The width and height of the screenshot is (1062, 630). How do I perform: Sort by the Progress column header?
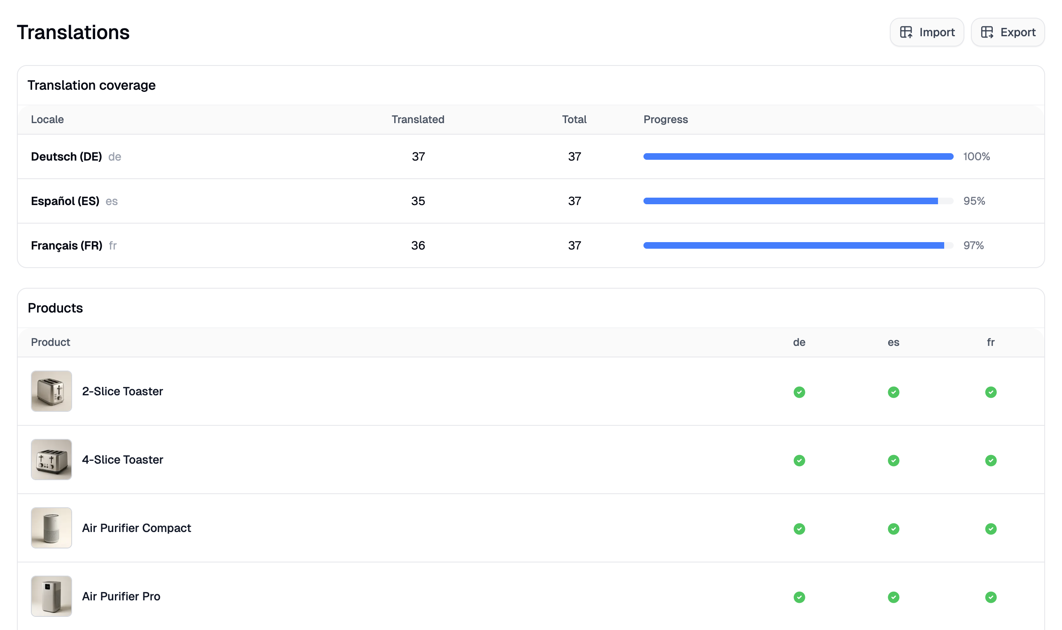(665, 119)
